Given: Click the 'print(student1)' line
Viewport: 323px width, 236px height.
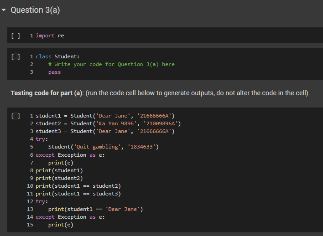Looking at the screenshot, I should pos(59,170).
